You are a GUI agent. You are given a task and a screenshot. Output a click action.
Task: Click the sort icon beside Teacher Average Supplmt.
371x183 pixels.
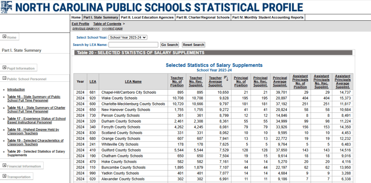point(225,78)
